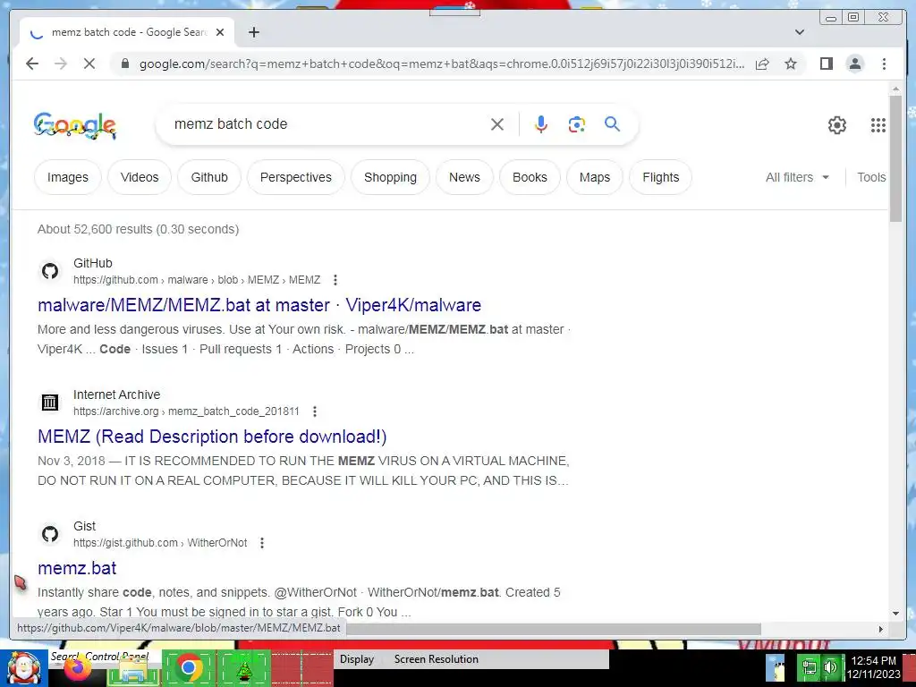Open more options for Internet Archive result
Image resolution: width=916 pixels, height=687 pixels.
click(x=315, y=411)
